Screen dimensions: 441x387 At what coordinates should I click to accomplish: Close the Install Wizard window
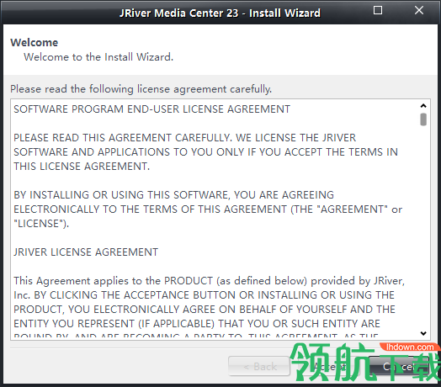pyautogui.click(x=419, y=10)
